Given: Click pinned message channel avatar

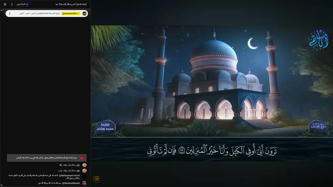Looking at the screenshot, I should [x=84, y=13].
